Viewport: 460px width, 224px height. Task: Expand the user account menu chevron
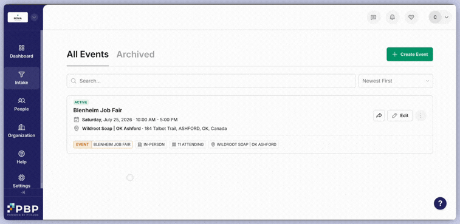point(447,17)
